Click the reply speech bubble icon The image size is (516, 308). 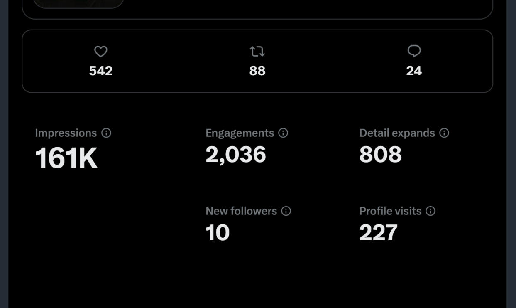tap(414, 51)
